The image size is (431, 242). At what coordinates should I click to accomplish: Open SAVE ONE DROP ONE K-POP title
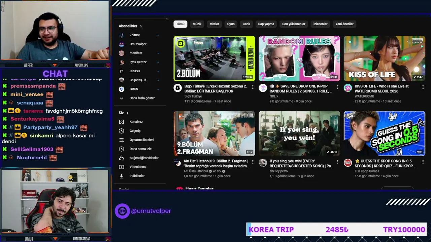coord(301,89)
